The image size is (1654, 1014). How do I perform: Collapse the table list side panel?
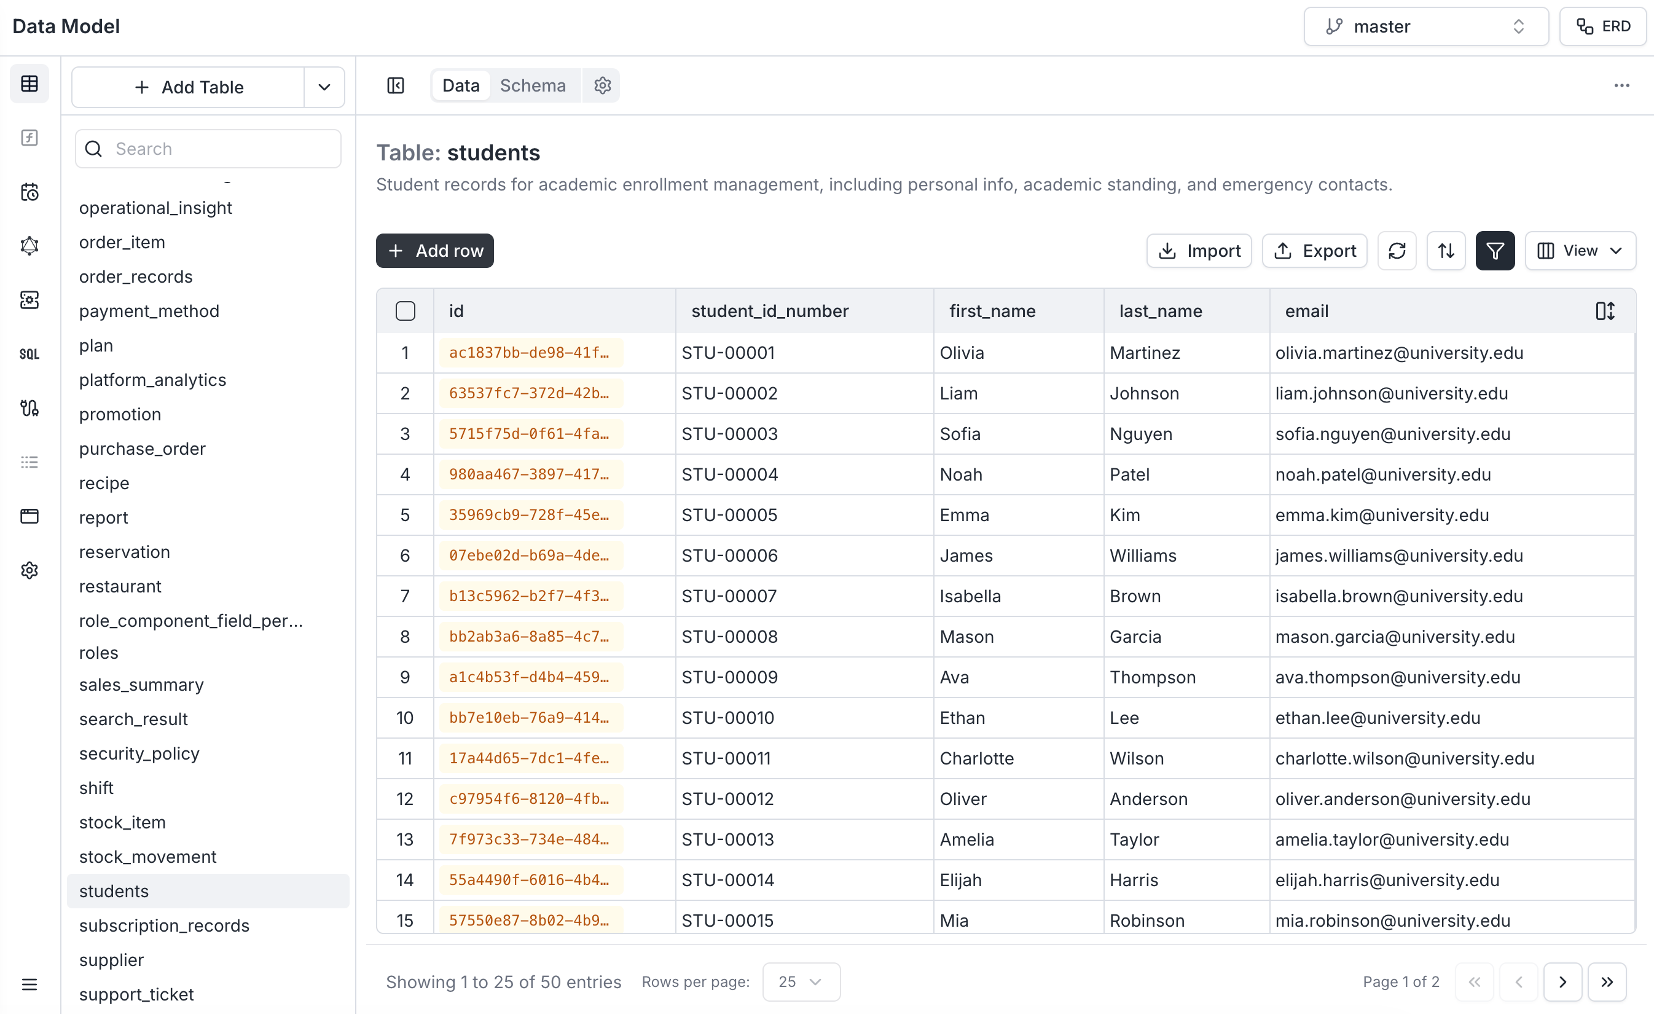(x=396, y=85)
